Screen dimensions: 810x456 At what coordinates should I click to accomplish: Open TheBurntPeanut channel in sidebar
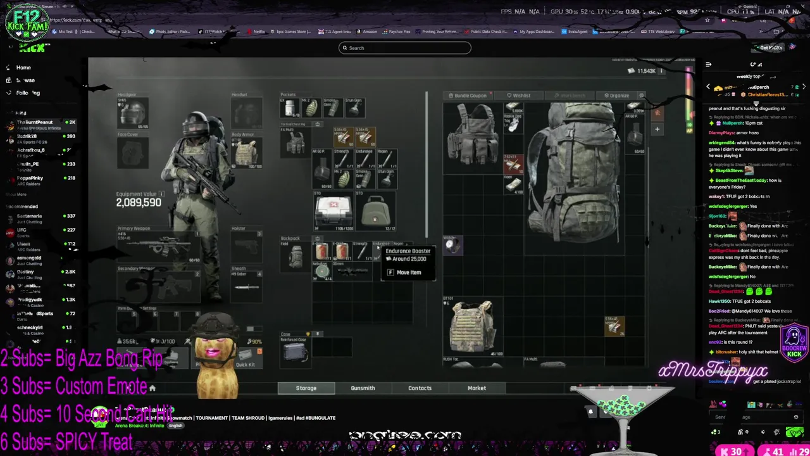point(40,125)
